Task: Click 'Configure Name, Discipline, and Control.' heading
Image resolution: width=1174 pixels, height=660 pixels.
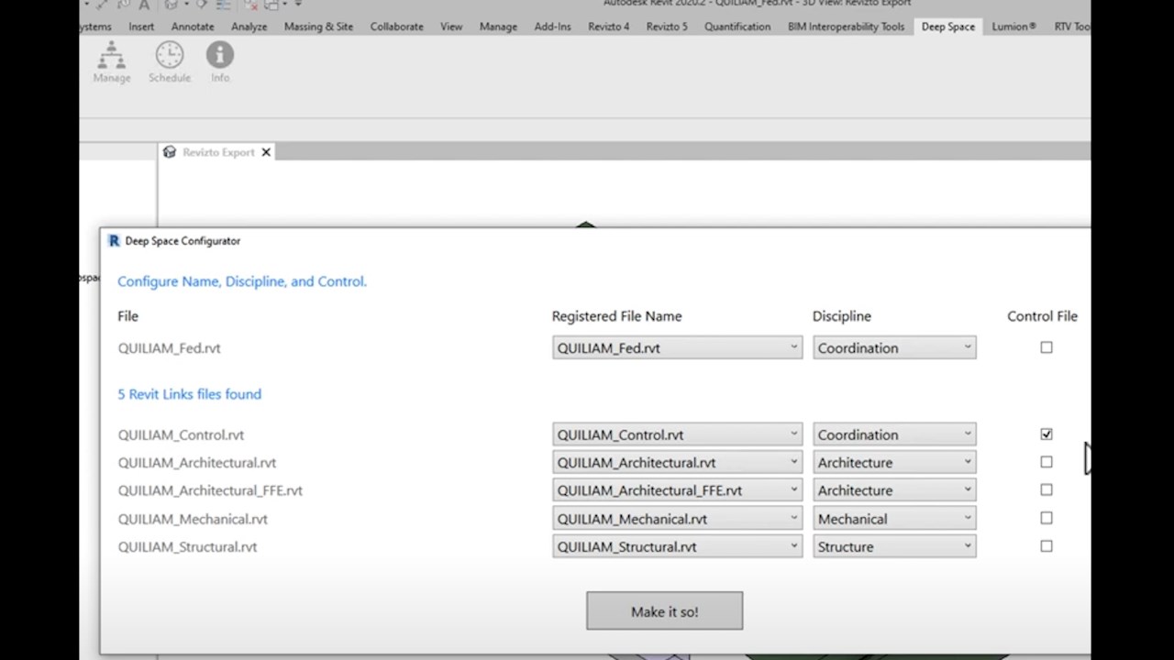Action: (242, 281)
